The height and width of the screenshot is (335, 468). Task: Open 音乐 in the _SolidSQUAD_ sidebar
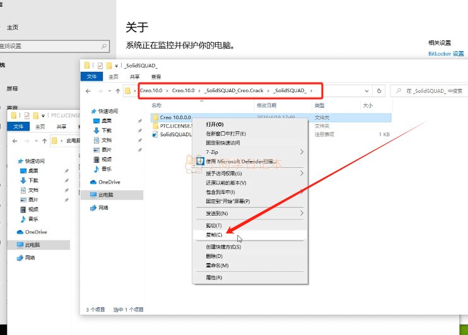(103, 169)
